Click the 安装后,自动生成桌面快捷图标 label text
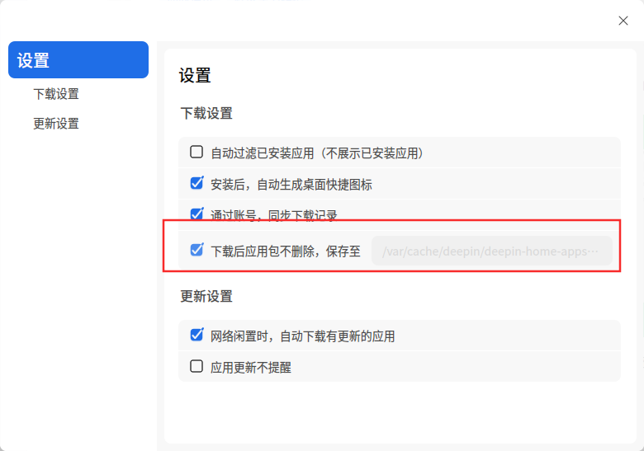The height and width of the screenshot is (451, 644). coord(291,184)
